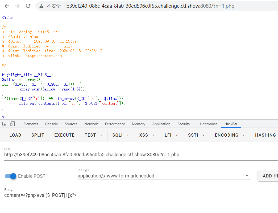Open the enctype dropdown selector

click(x=164, y=176)
